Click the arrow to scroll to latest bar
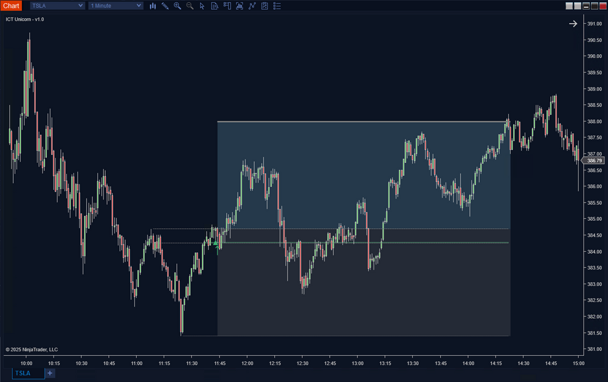Image resolution: width=608 pixels, height=382 pixels. [573, 24]
